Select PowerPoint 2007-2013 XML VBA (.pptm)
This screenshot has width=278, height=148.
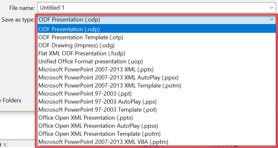pyautogui.click(x=157, y=142)
